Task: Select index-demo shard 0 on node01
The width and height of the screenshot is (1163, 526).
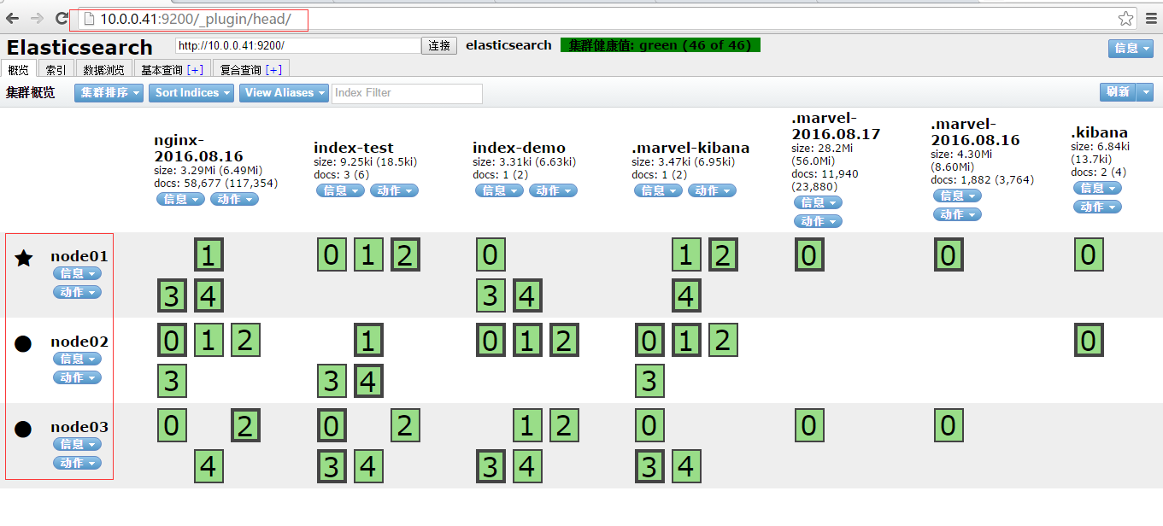Action: click(490, 254)
